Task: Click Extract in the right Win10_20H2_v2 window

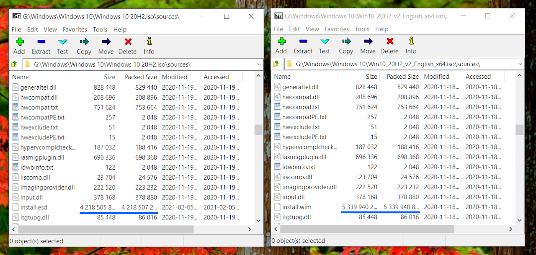Action: coord(303,45)
